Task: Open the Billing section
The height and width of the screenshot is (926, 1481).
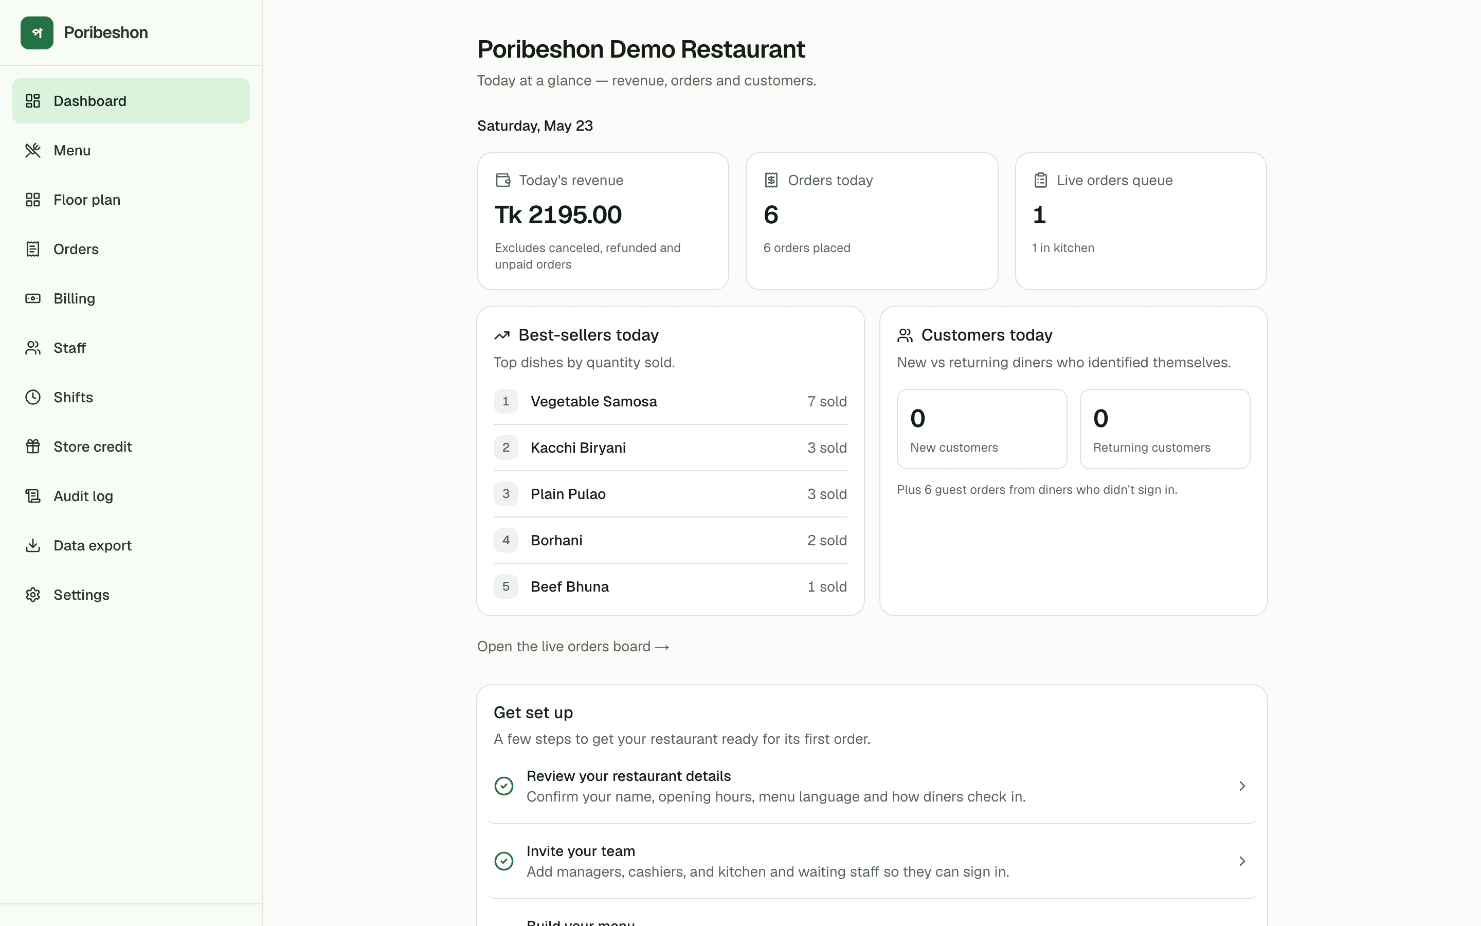Action: pyautogui.click(x=131, y=298)
